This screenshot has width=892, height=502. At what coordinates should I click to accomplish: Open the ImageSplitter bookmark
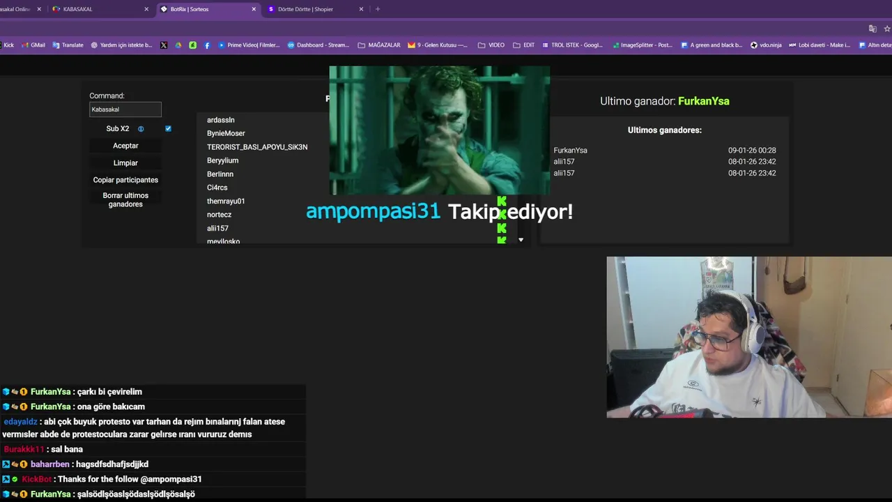[x=642, y=45]
